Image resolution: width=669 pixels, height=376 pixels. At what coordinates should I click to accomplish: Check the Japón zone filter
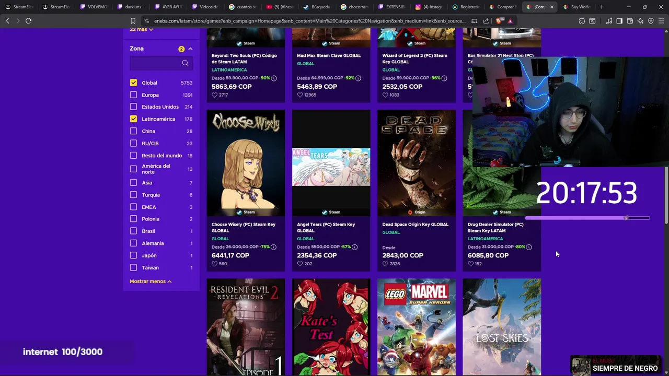point(133,255)
